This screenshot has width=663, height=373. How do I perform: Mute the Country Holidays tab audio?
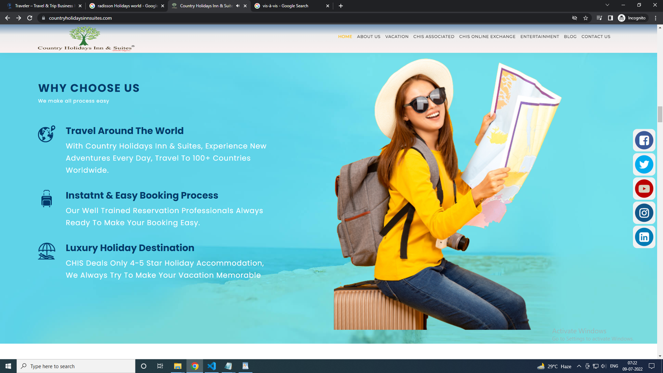click(238, 6)
